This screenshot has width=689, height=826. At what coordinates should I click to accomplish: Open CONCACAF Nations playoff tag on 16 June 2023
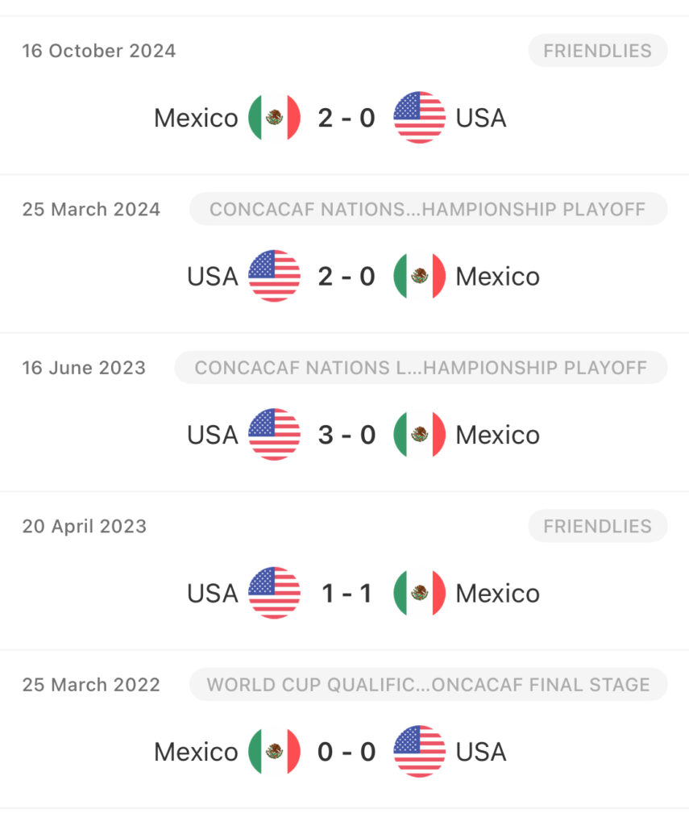coord(421,368)
